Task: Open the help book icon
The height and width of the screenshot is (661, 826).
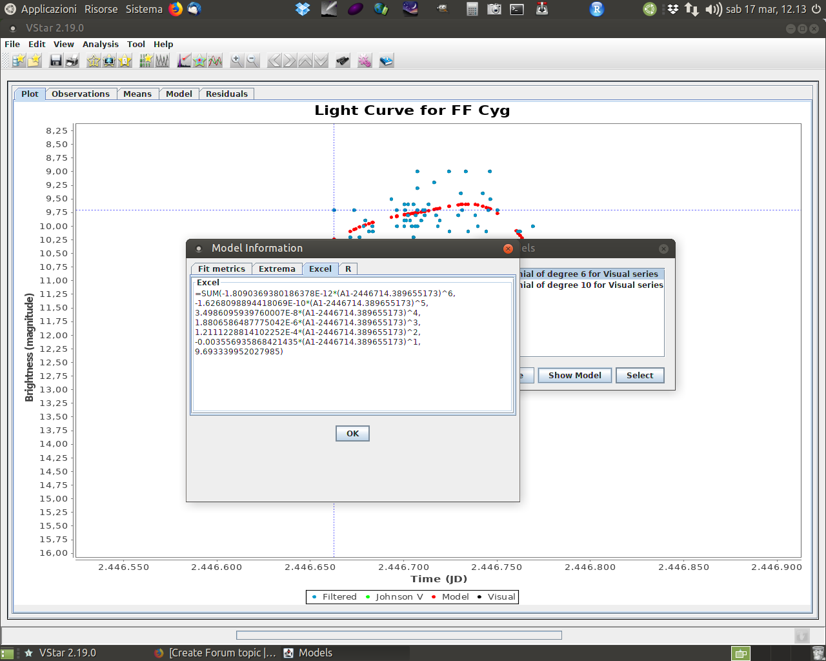Action: 387,61
